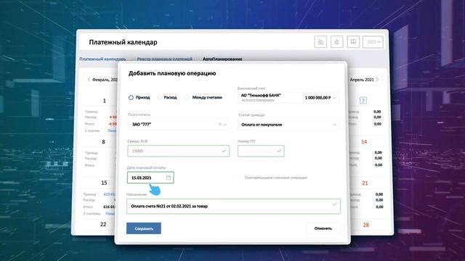The height and width of the screenshot is (261, 465).
Task: Select day 8 in the background calendar
Action: (x=103, y=142)
